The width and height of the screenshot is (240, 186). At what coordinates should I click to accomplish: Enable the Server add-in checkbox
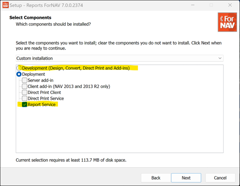click(24, 80)
